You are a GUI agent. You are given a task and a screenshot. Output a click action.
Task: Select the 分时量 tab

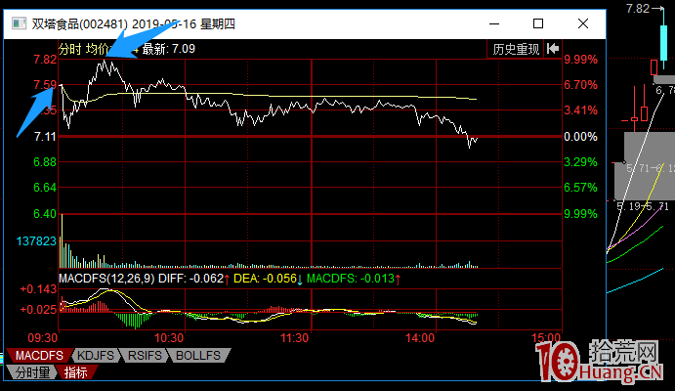point(32,372)
